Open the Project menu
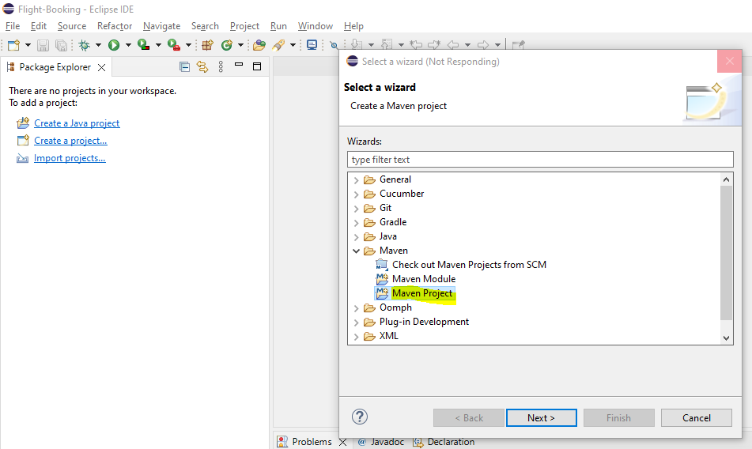 tap(244, 26)
